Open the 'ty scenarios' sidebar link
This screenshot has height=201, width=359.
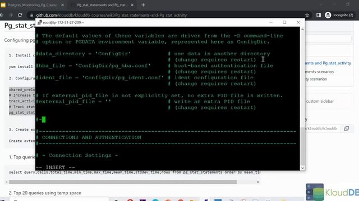pyautogui.click(x=316, y=79)
